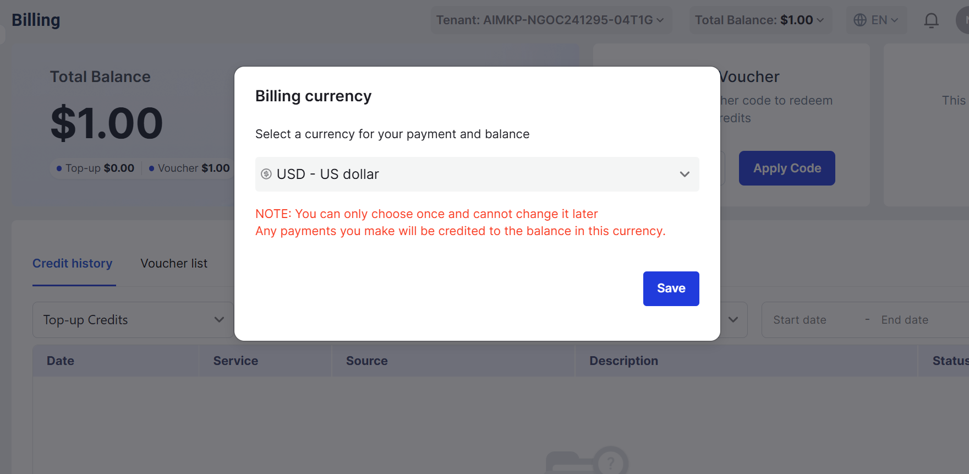The width and height of the screenshot is (969, 474).
Task: Switch to the Voucher list tab
Action: click(174, 264)
